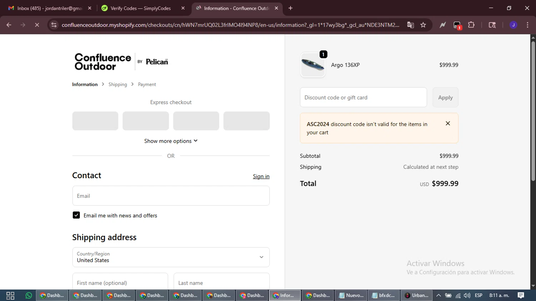This screenshot has width=536, height=301.
Task: Open the side panel search icon
Action: point(492,25)
